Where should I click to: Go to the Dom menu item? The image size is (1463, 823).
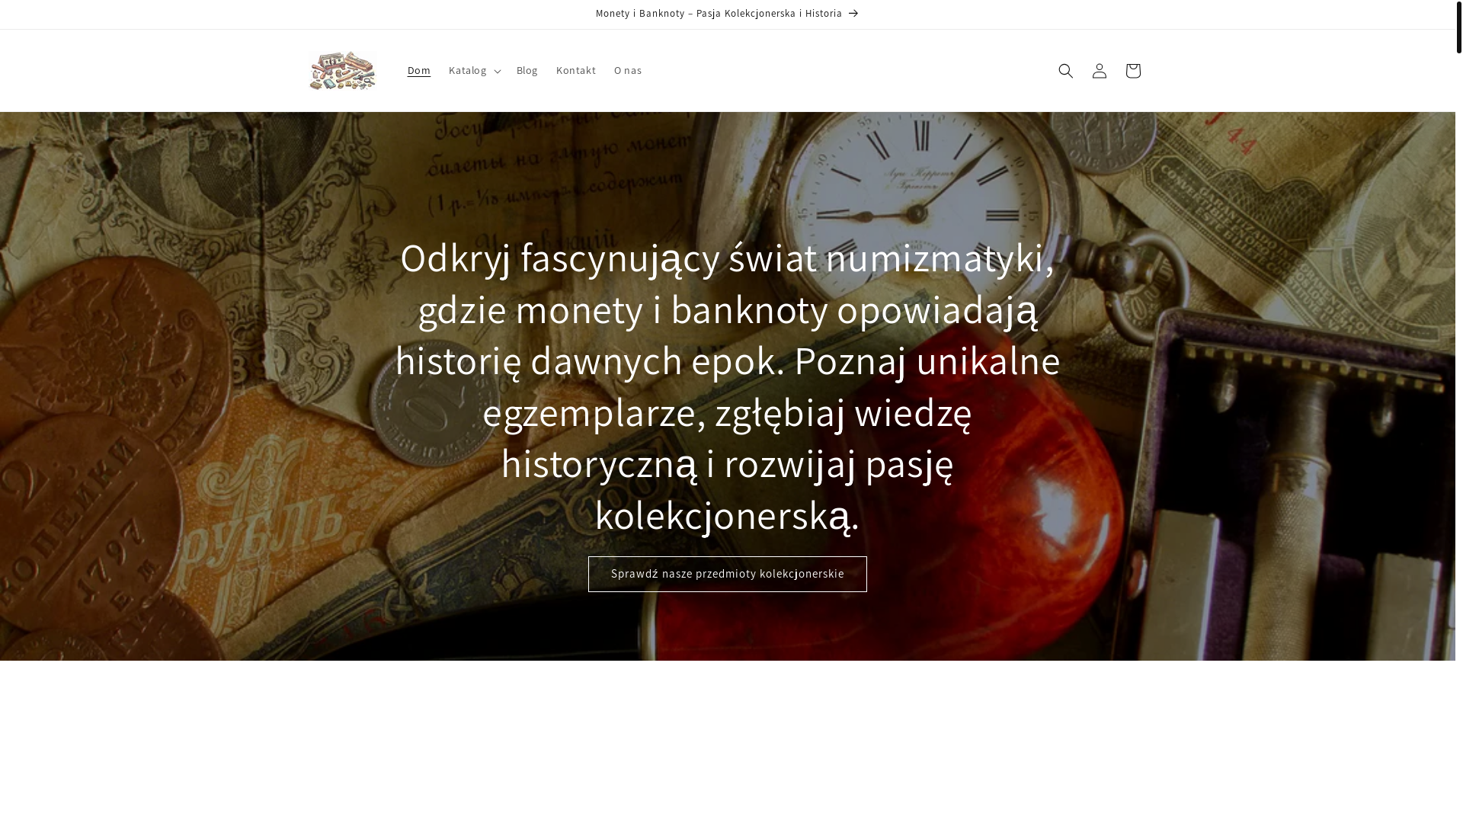pyautogui.click(x=418, y=71)
